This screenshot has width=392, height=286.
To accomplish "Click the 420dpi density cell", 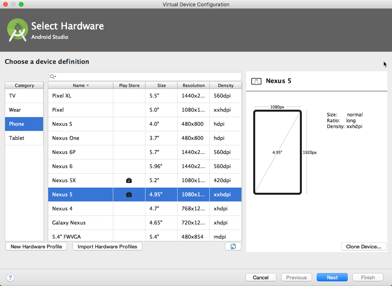I will tap(225, 180).
